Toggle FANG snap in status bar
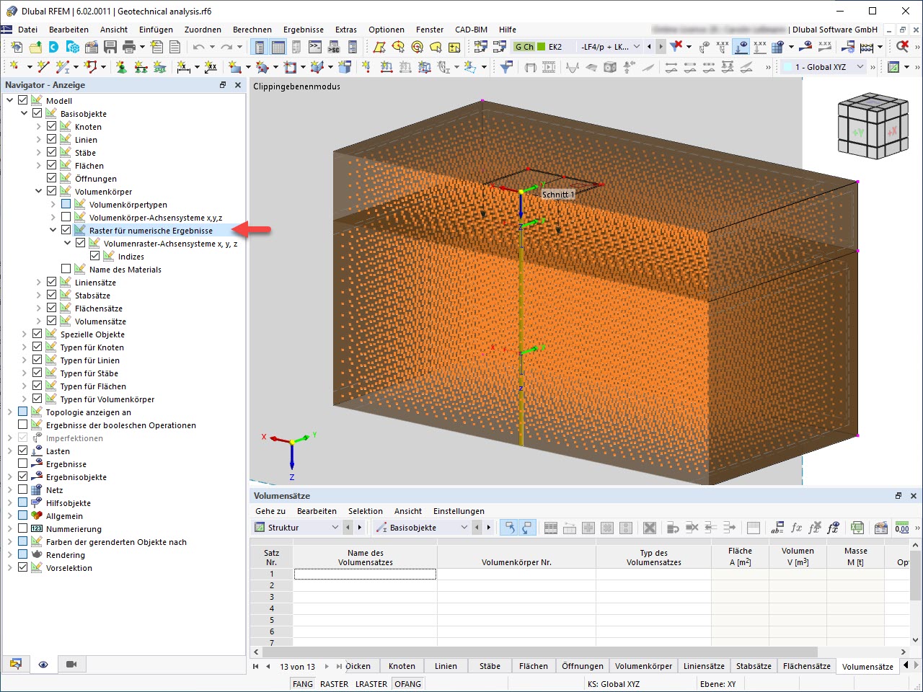 click(x=303, y=684)
